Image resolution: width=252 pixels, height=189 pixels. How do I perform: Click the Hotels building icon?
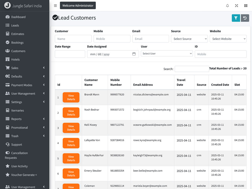pyautogui.click(x=7, y=59)
